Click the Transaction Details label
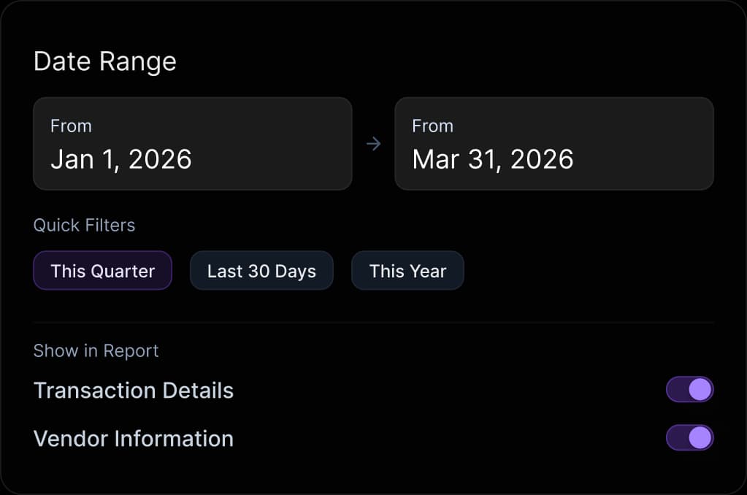This screenshot has height=495, width=747. click(x=134, y=391)
